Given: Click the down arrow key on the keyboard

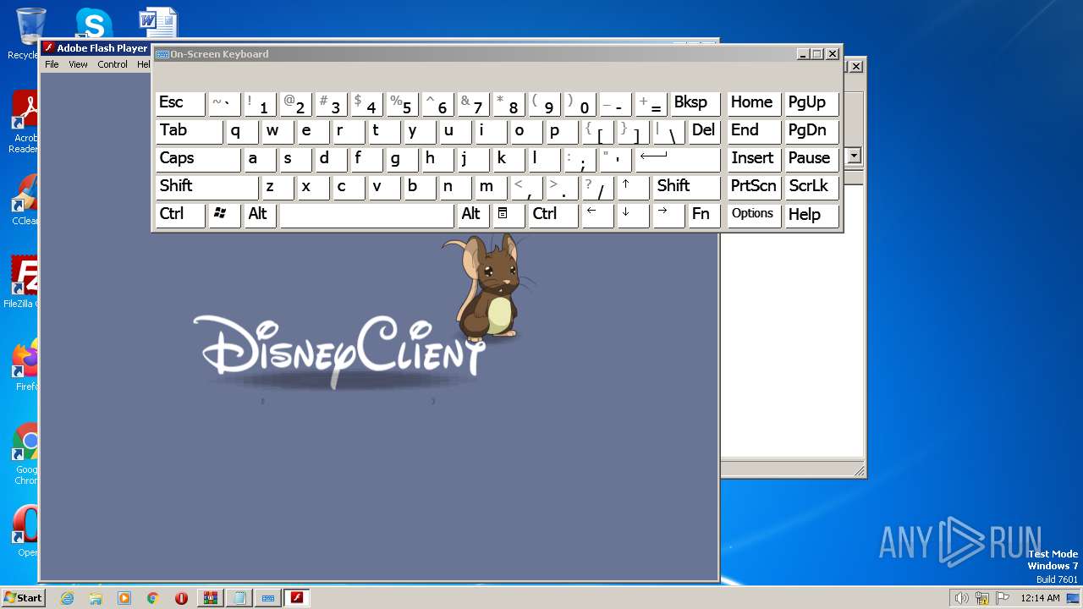Looking at the screenshot, I should click(x=633, y=215).
